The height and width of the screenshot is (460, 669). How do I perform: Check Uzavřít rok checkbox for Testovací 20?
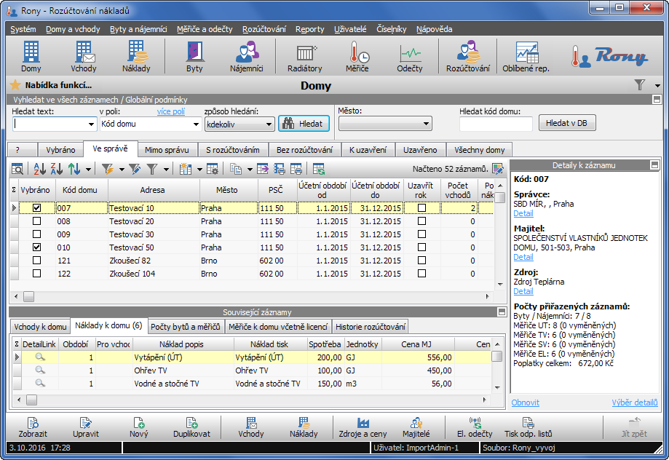(421, 221)
